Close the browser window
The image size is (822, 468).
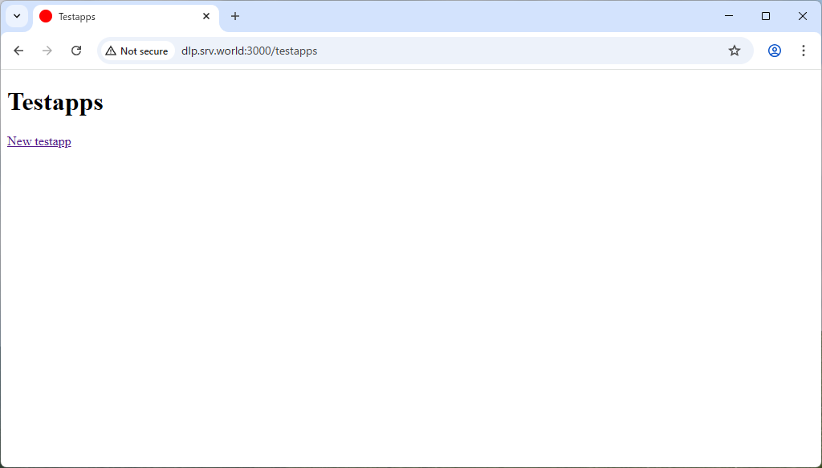click(802, 16)
